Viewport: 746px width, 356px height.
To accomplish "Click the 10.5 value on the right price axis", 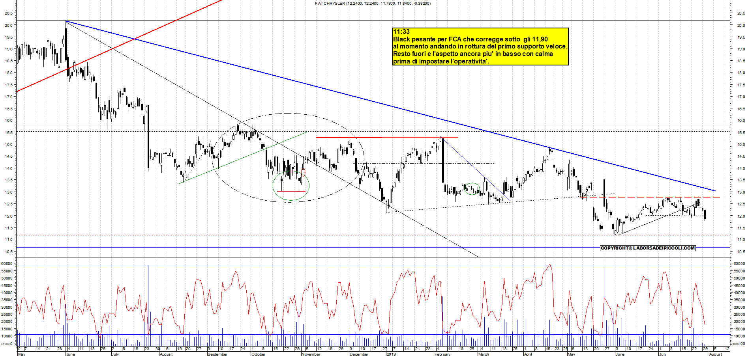I will 741,252.
